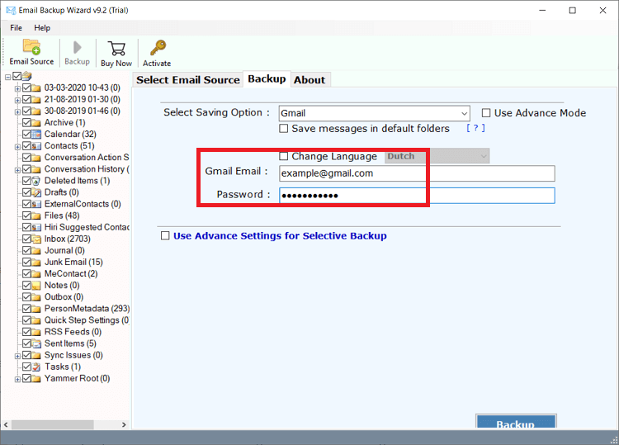Click the Activate key icon
619x445 pixels.
[x=158, y=48]
